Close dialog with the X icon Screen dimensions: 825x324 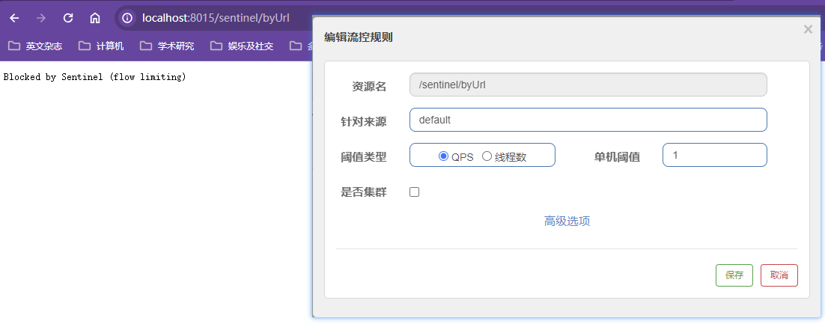[808, 29]
